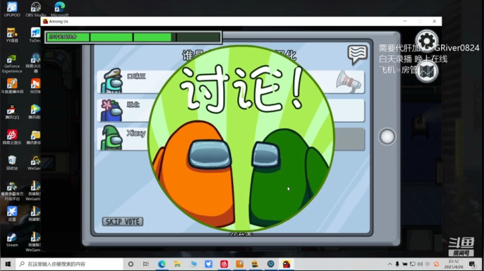The height and width of the screenshot is (271, 484).
Task: Open GeForce Experience shortcut
Action: (12, 63)
